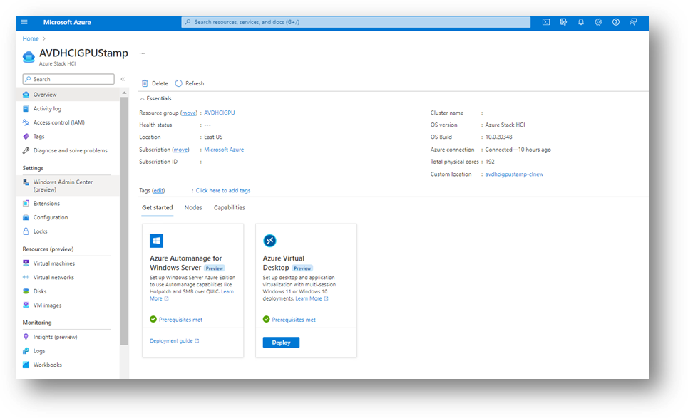Screen dimensions: 688x418
Task: Click Prerequisites met in Azure Automanage card
Action: pos(181,320)
